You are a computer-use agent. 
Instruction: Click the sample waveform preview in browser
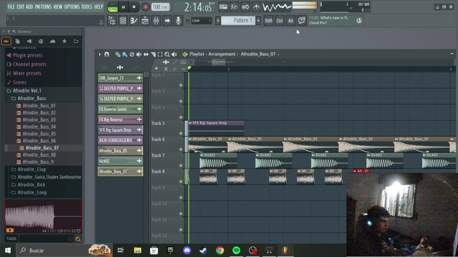pos(43,217)
